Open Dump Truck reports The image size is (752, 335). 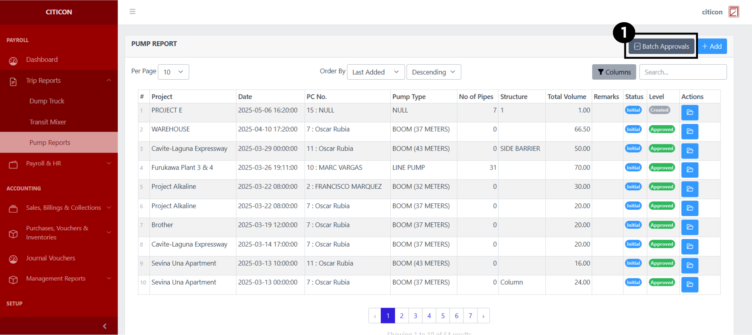(47, 101)
